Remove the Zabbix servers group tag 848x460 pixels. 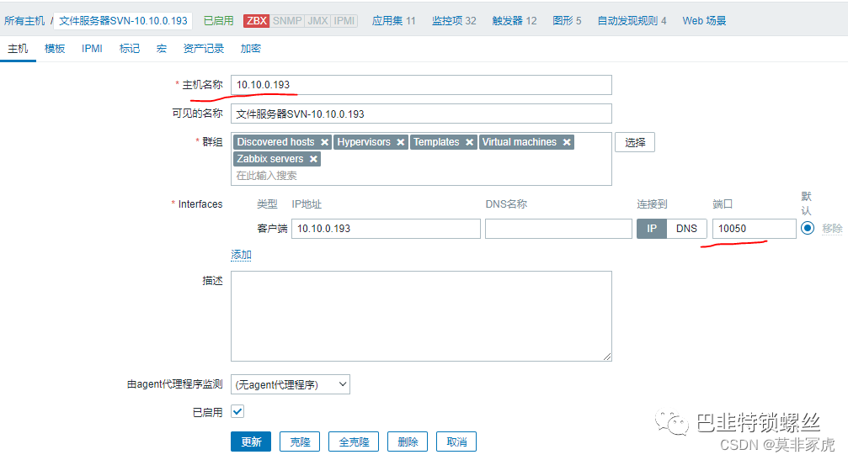click(x=313, y=159)
